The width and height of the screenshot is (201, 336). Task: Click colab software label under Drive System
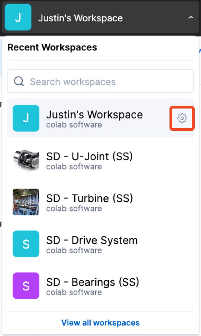tap(74, 250)
